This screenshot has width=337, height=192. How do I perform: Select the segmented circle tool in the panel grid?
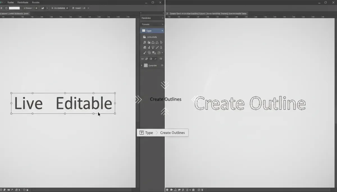click(x=149, y=52)
